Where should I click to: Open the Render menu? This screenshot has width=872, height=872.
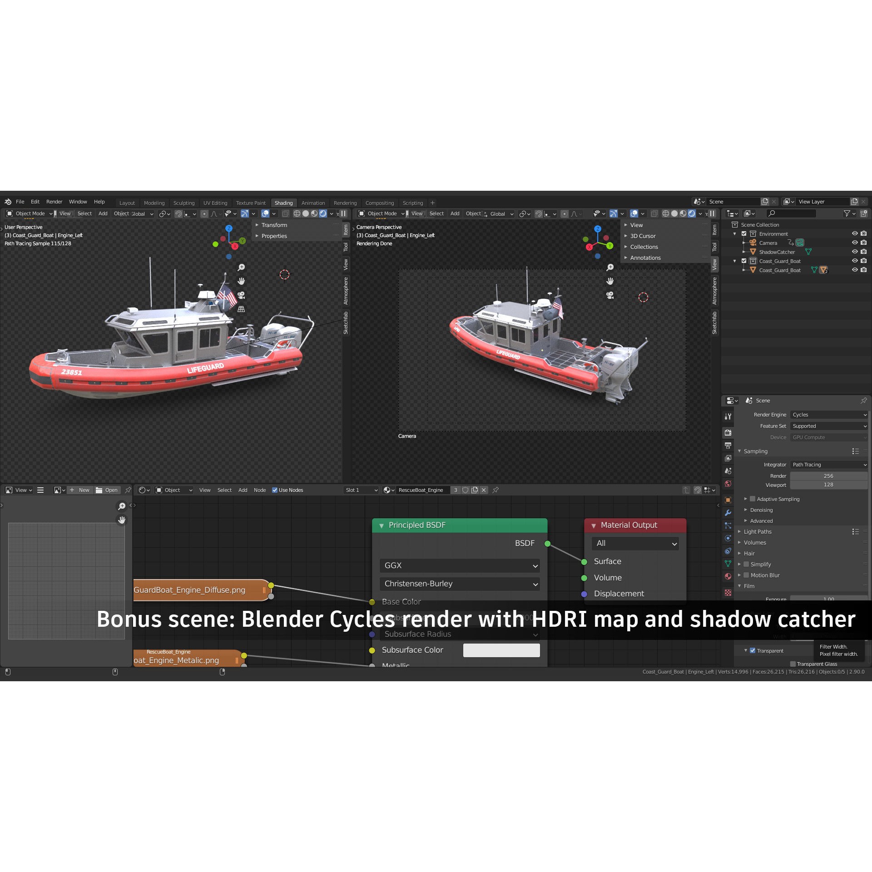[54, 202]
